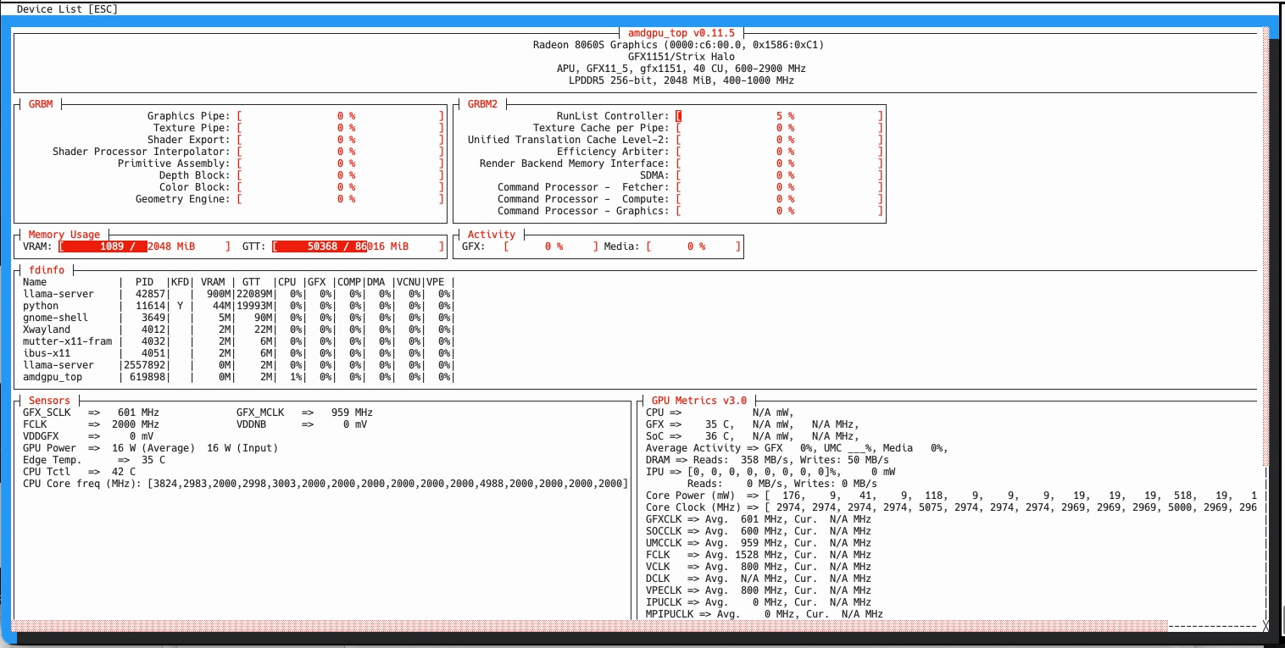Click the Primitive Assembly label
Image resolution: width=1285 pixels, height=648 pixels.
tap(173, 163)
